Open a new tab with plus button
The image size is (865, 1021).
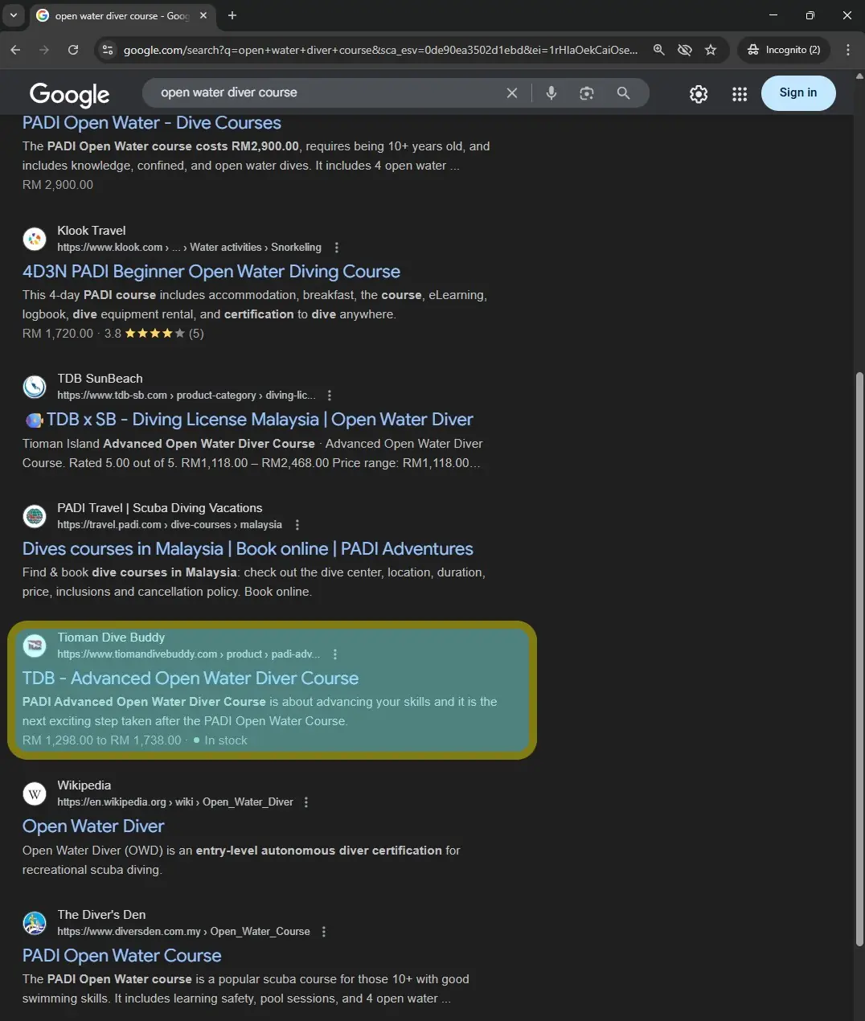click(232, 15)
